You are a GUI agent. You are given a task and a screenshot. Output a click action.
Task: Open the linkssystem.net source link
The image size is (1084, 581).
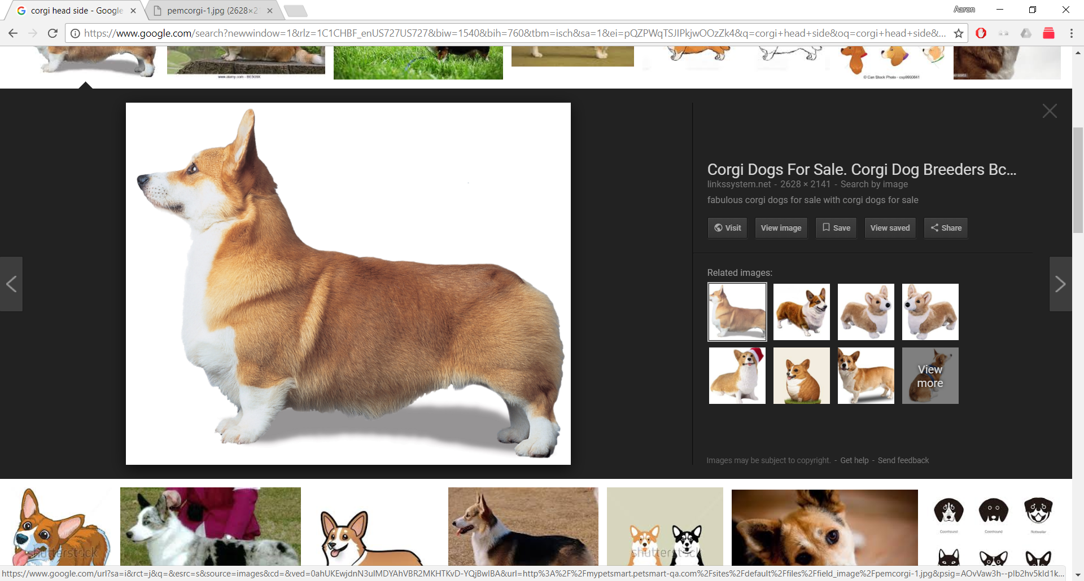[739, 184]
